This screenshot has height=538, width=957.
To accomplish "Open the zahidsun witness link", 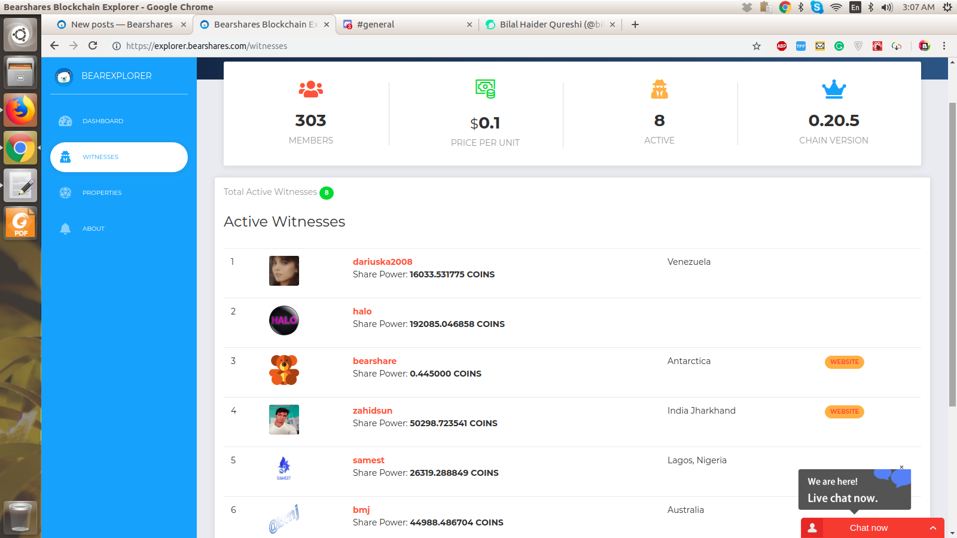I will point(373,411).
